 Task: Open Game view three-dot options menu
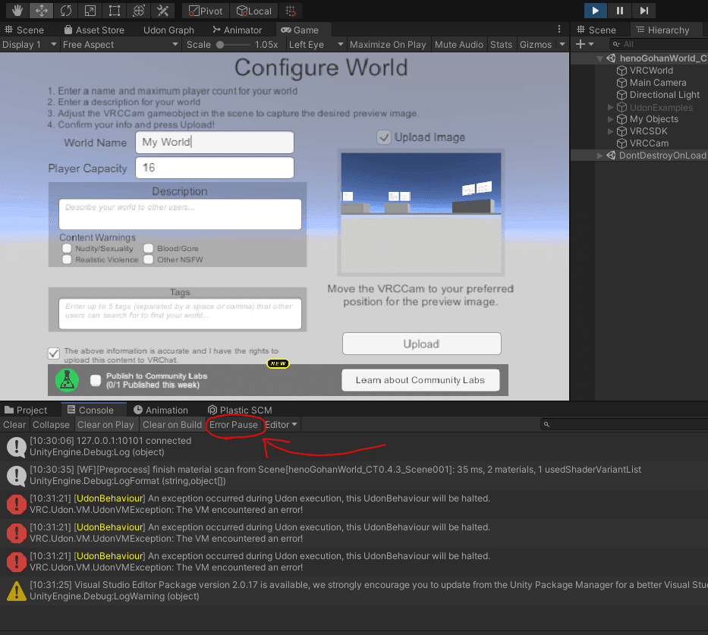coord(559,30)
